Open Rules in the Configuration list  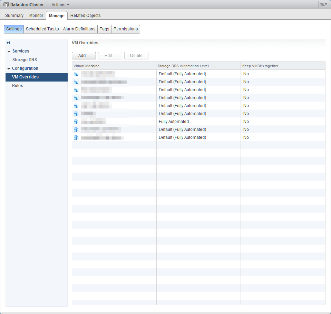point(18,86)
